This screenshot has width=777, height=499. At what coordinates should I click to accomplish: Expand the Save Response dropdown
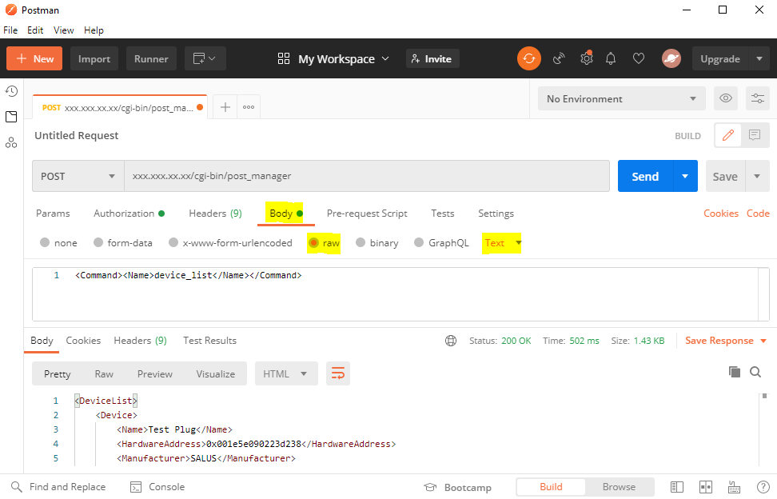pos(763,341)
